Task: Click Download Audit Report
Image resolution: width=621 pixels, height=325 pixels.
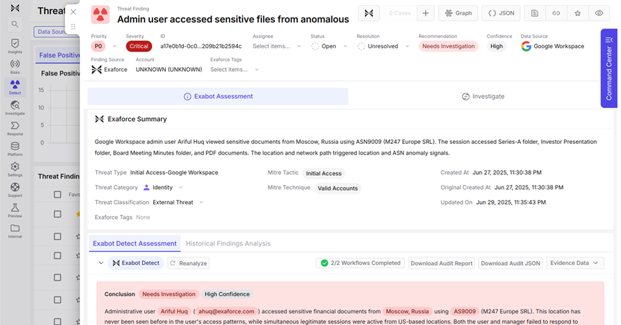Action: (x=441, y=263)
